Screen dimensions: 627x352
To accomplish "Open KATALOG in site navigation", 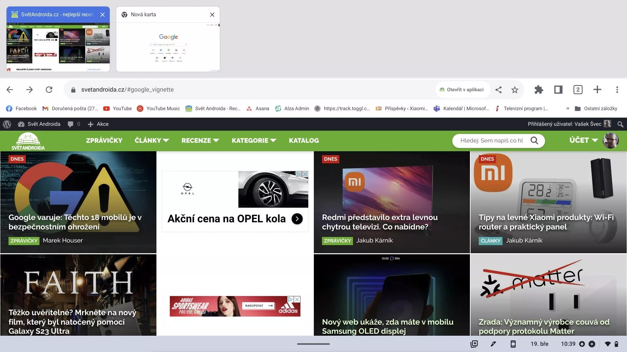I will point(304,140).
